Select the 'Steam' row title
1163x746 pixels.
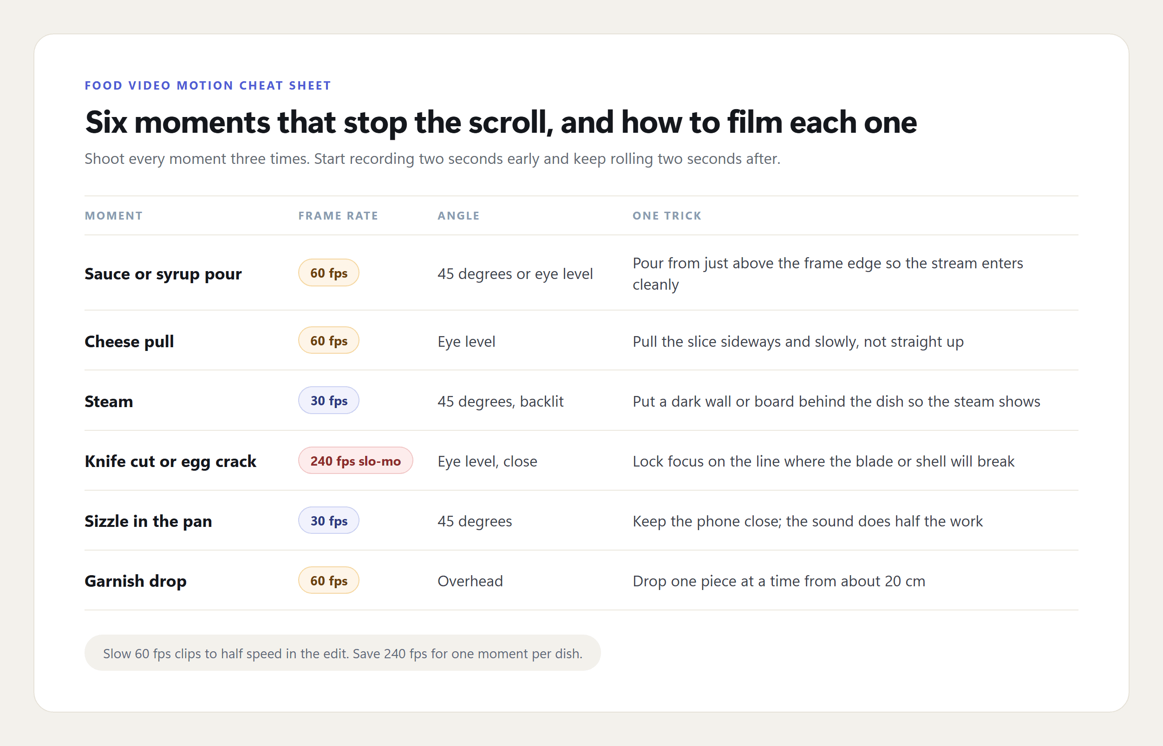(x=109, y=402)
